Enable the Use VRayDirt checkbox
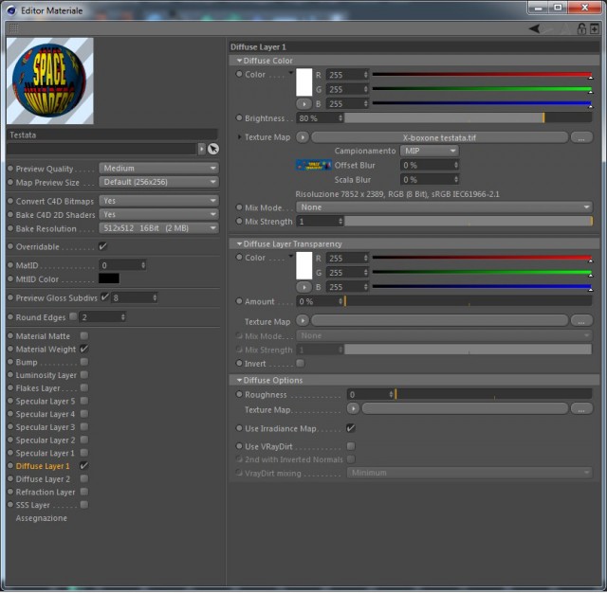607x593 pixels. (351, 446)
